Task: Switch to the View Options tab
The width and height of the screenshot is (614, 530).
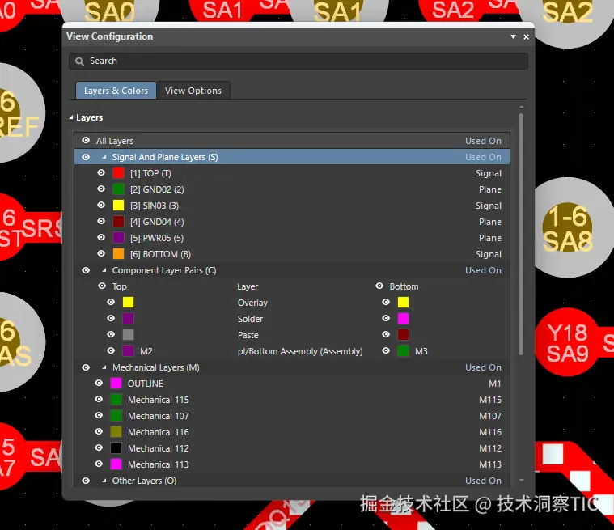Action: point(193,91)
